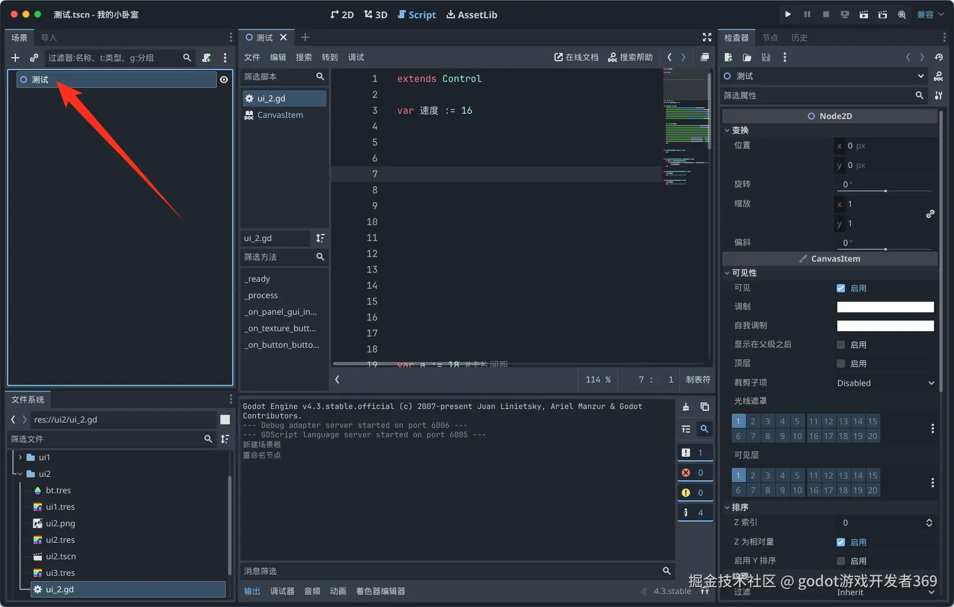
Task: Adjust the 旋转 rotation slider
Action: [x=885, y=191]
